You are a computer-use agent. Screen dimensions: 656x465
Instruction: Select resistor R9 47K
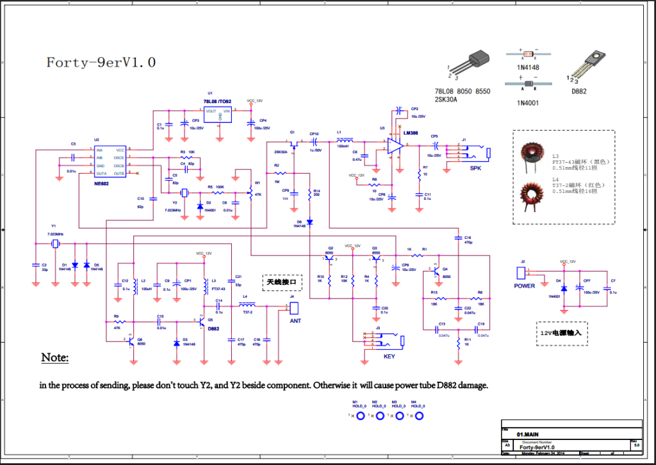(x=120, y=322)
